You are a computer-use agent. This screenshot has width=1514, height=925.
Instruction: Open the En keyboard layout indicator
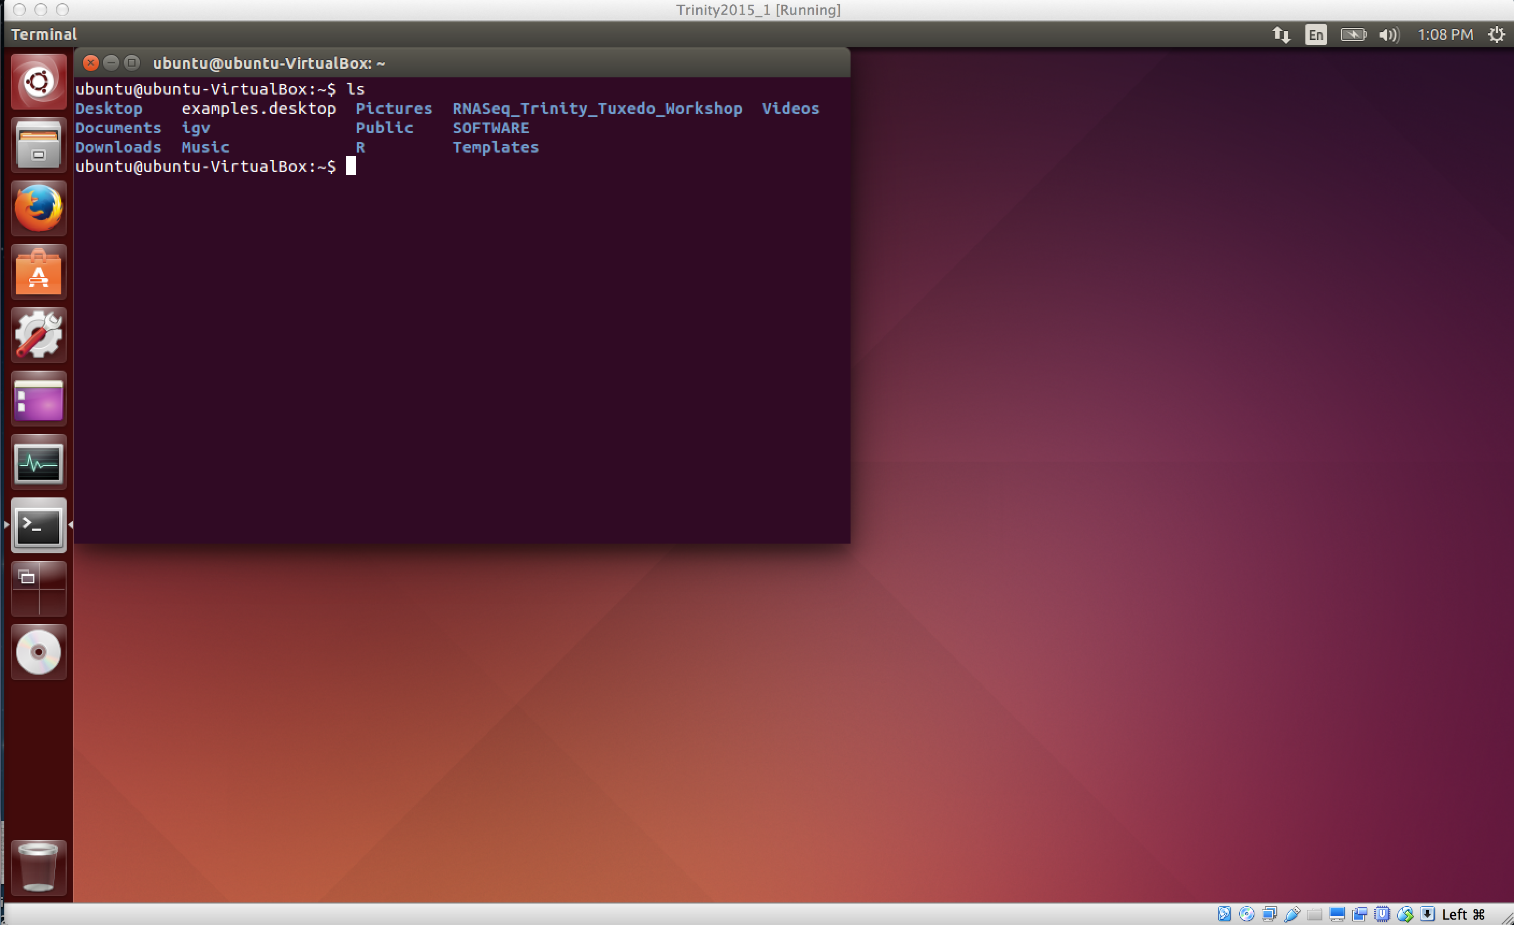[x=1316, y=34]
